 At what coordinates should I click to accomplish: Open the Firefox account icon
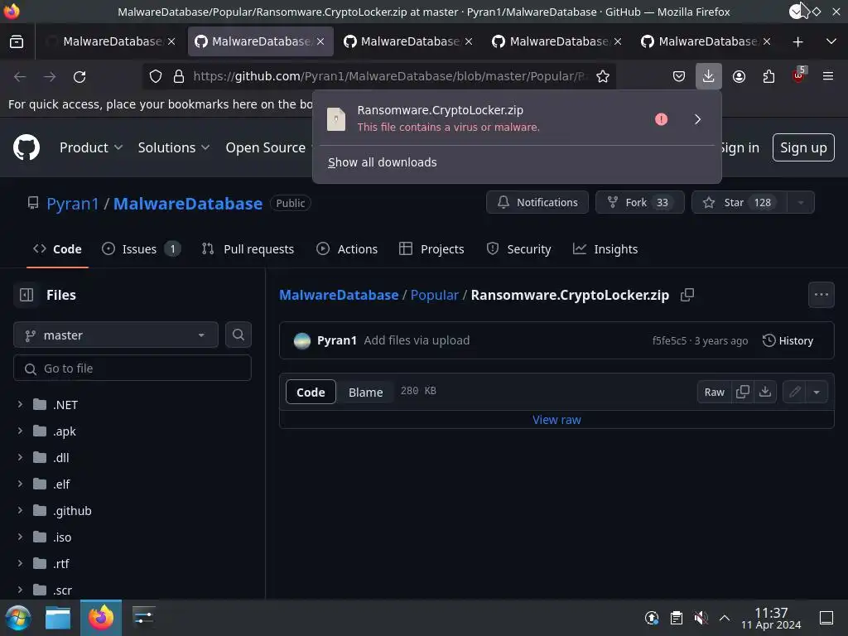click(739, 77)
